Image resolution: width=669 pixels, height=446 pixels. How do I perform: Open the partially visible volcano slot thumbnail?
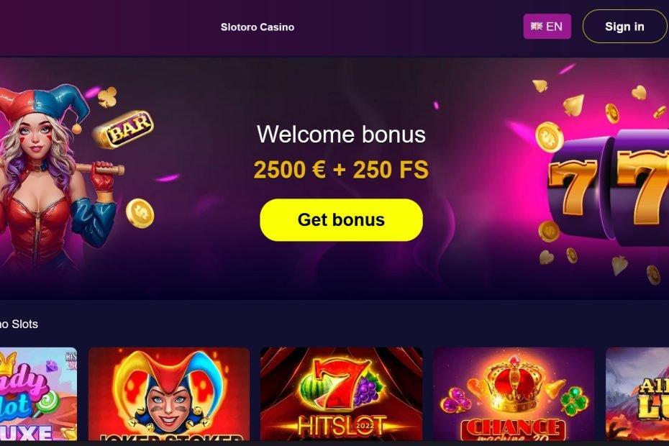[637, 394]
